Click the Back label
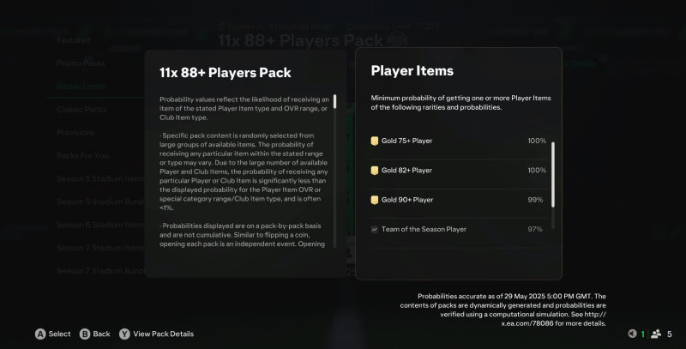The image size is (686, 349). (101, 334)
